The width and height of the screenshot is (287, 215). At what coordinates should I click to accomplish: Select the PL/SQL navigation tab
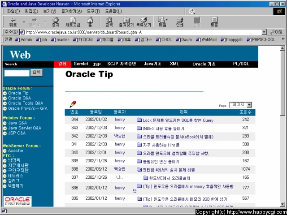[x=241, y=64]
